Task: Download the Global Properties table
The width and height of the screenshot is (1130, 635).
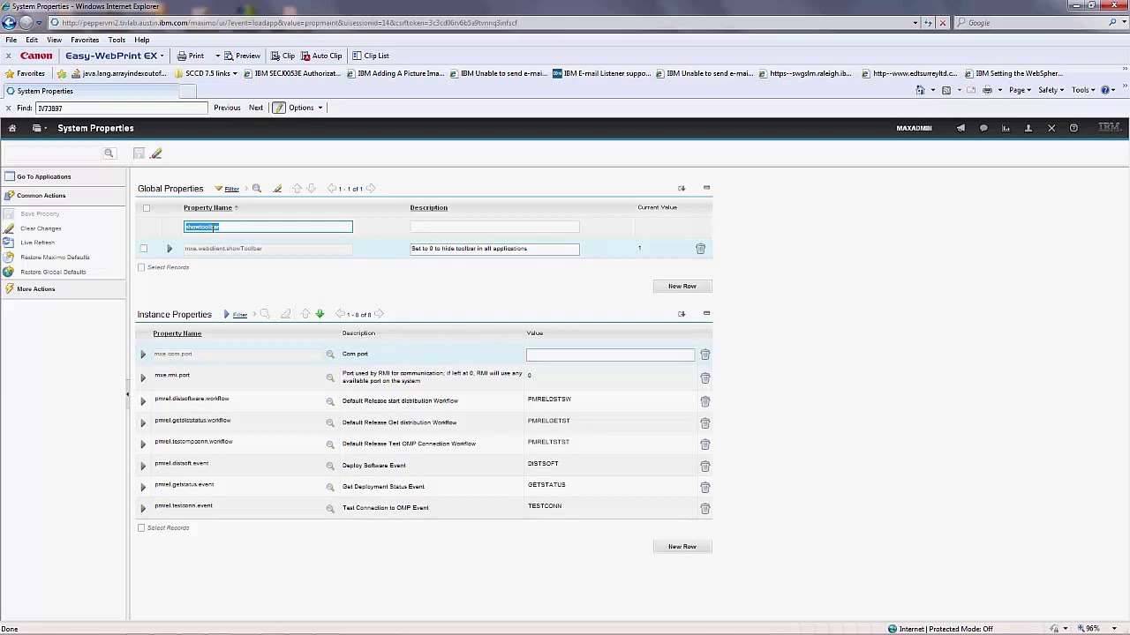Action: (x=682, y=188)
